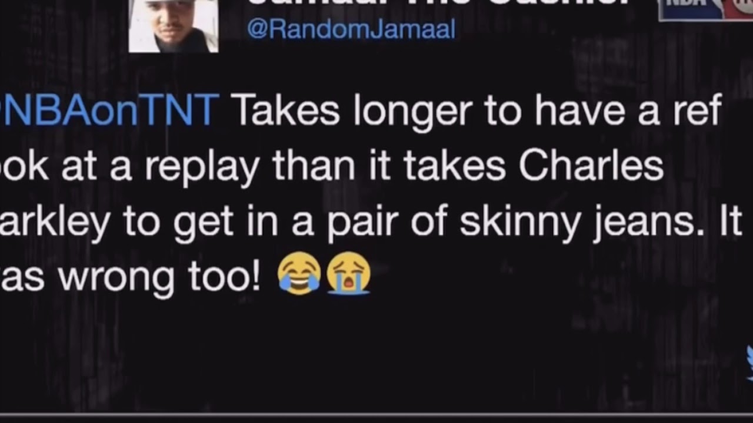Viewport: 753px width, 423px height.
Task: Click the face with tears of joy emoji
Action: coord(299,273)
